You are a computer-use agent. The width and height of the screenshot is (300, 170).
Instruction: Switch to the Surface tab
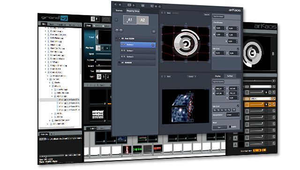[x=230, y=76]
